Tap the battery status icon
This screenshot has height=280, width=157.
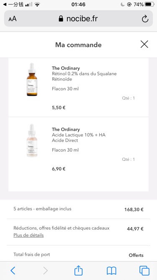pos(149,4)
